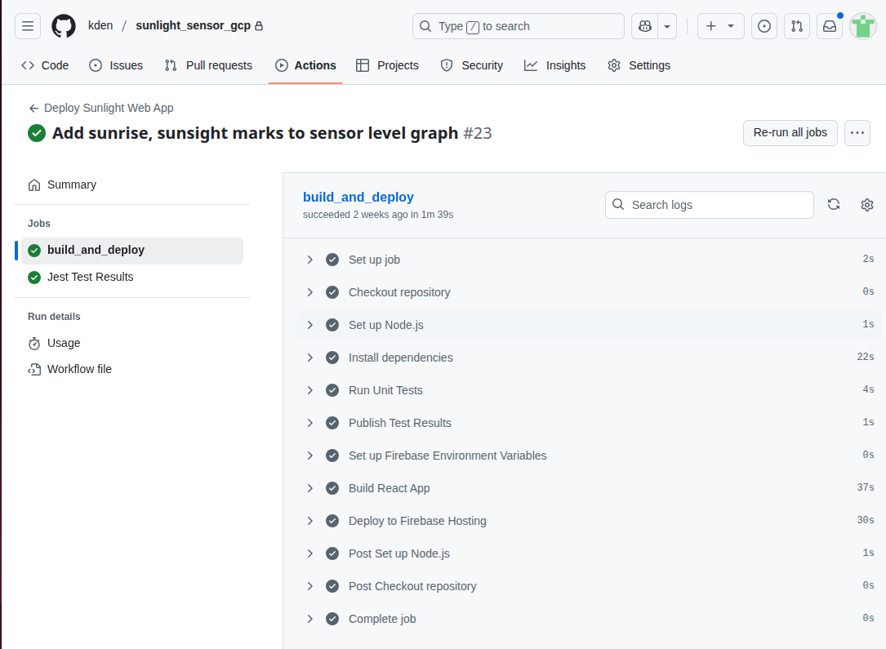Expand the Build React App step
Viewport: 886px width, 649px height.
(x=310, y=488)
